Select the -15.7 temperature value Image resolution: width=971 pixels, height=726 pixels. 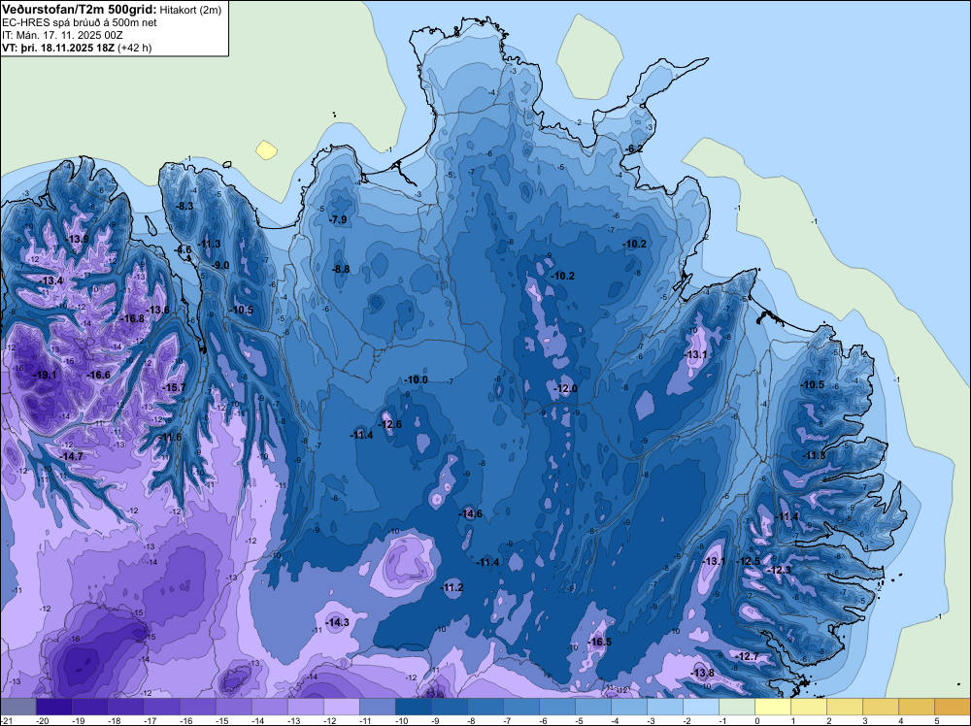(174, 387)
